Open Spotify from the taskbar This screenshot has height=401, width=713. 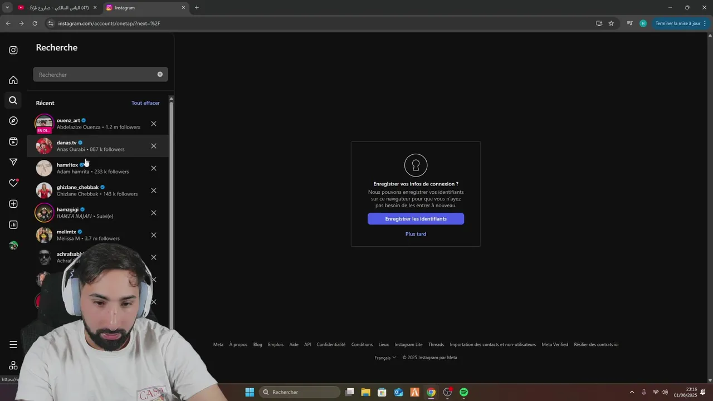tap(463, 392)
